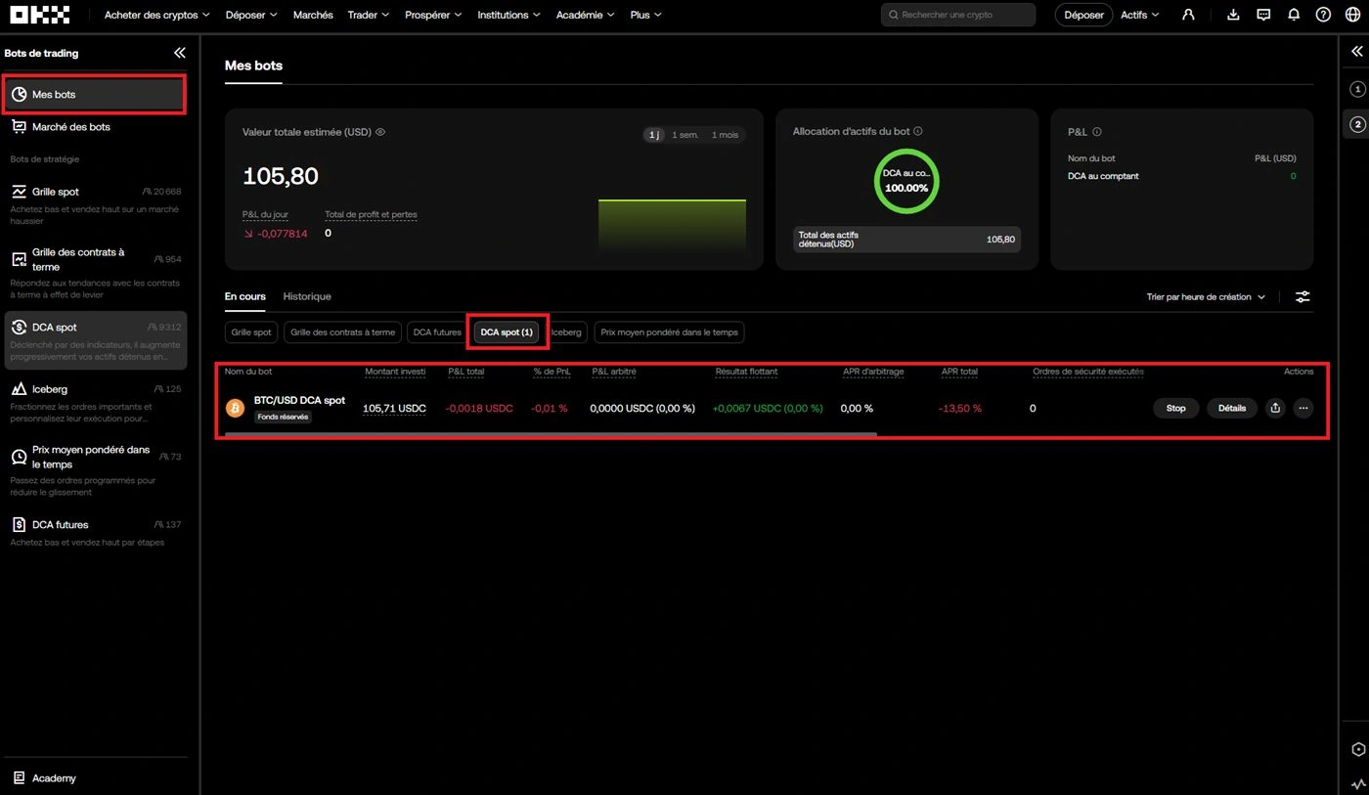Click info icon next to P&L
This screenshot has height=795, width=1369.
point(1097,132)
